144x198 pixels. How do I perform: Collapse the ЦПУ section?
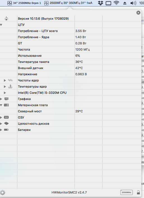click(x=1, y=25)
